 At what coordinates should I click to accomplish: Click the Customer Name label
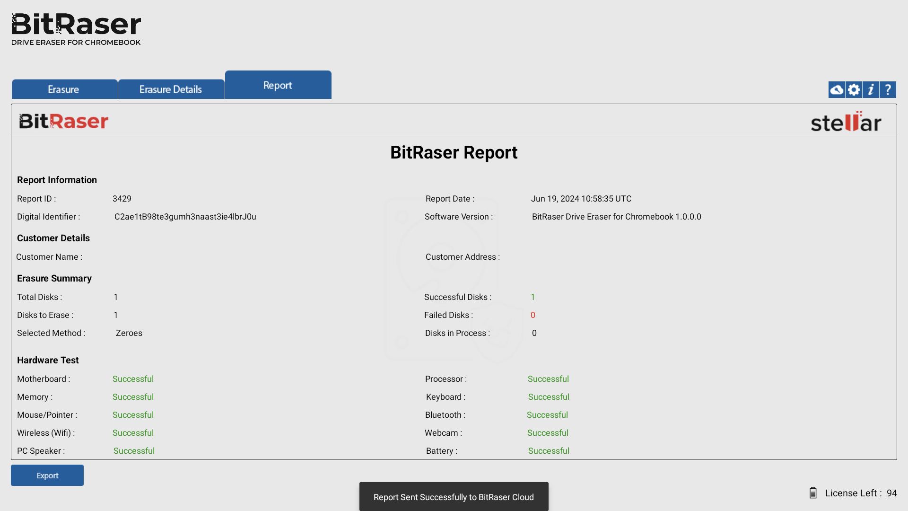click(x=49, y=257)
